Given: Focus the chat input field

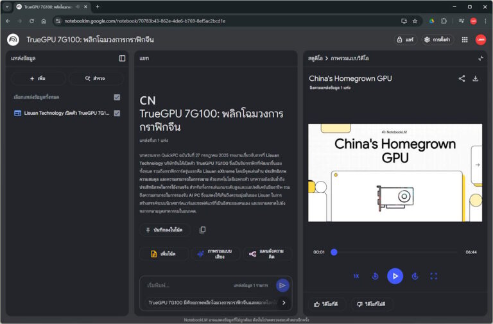Looking at the screenshot, I should pyautogui.click(x=189, y=286).
